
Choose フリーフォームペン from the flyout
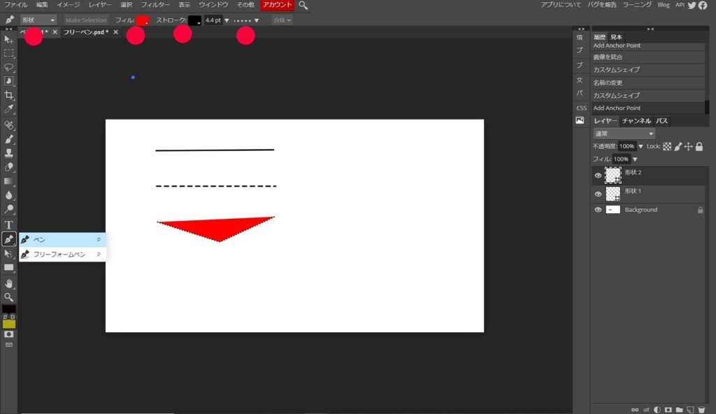pyautogui.click(x=59, y=255)
